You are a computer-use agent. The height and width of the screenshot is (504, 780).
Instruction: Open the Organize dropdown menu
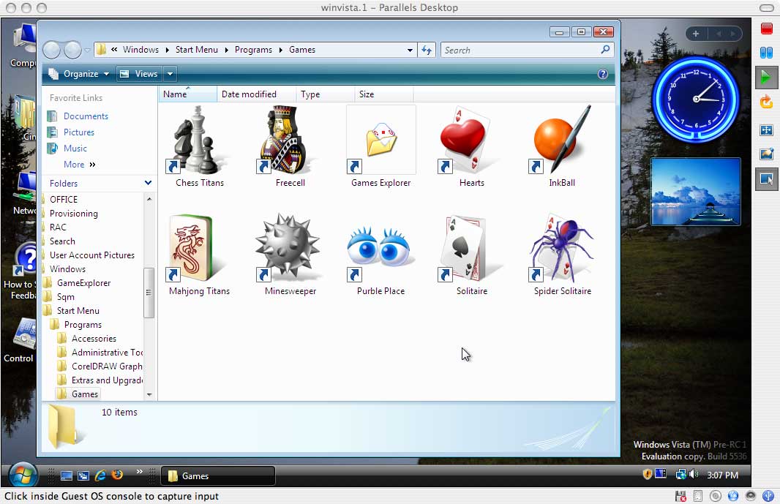78,74
